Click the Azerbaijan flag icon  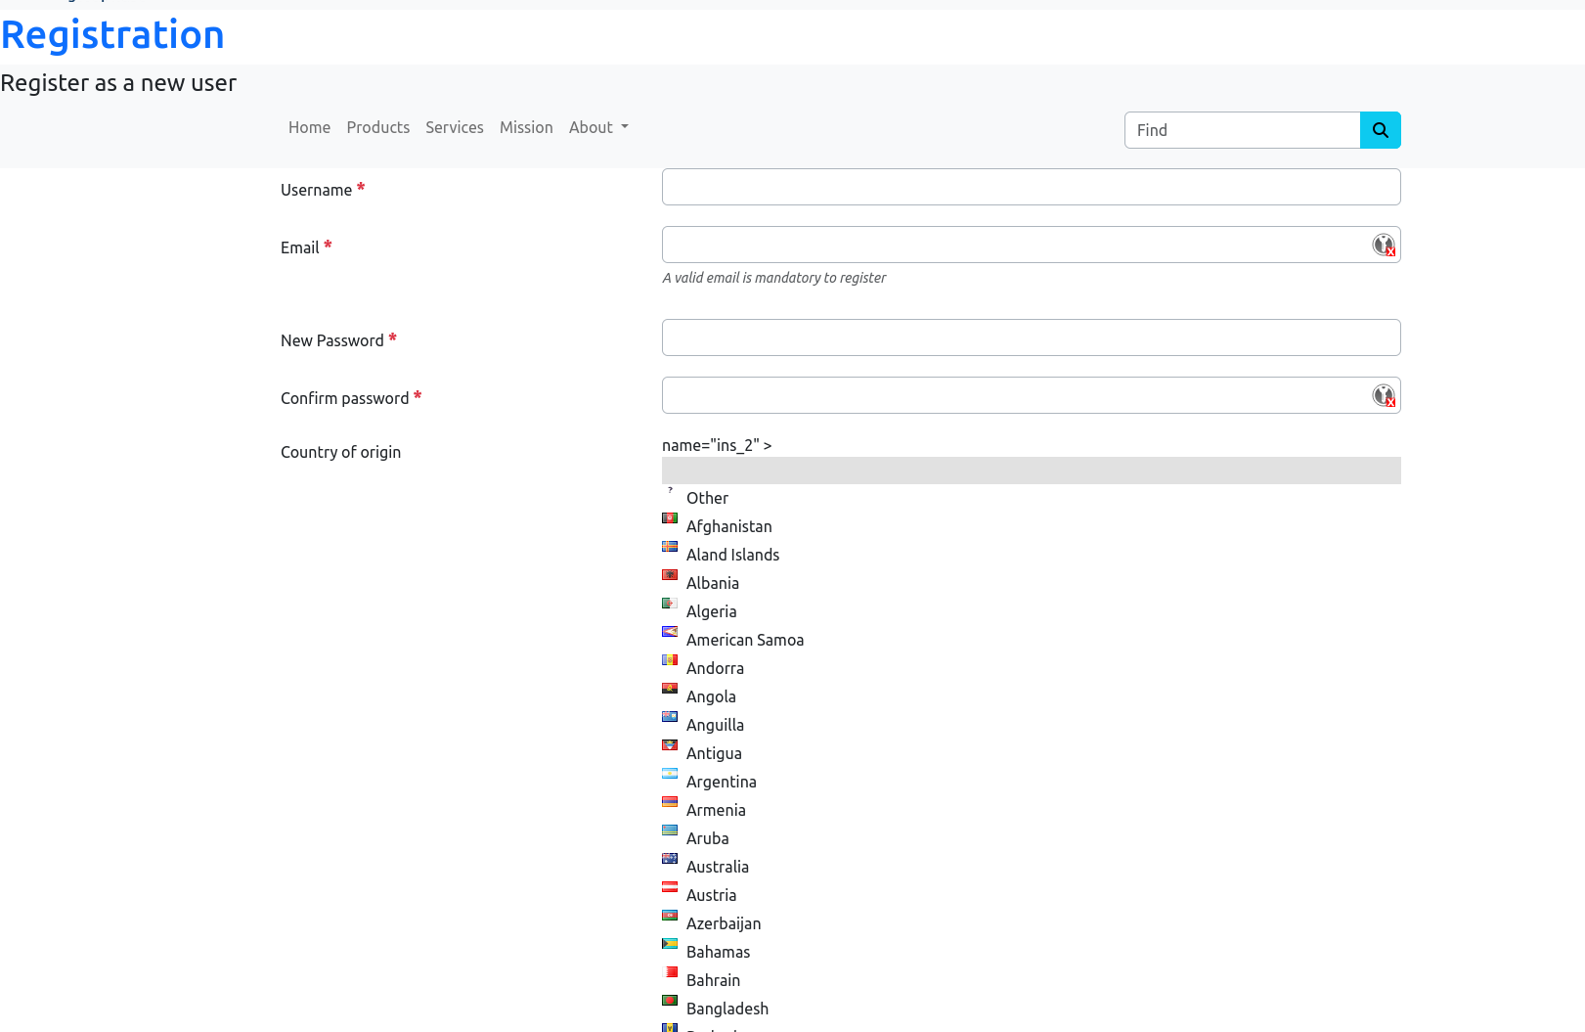tap(670, 916)
